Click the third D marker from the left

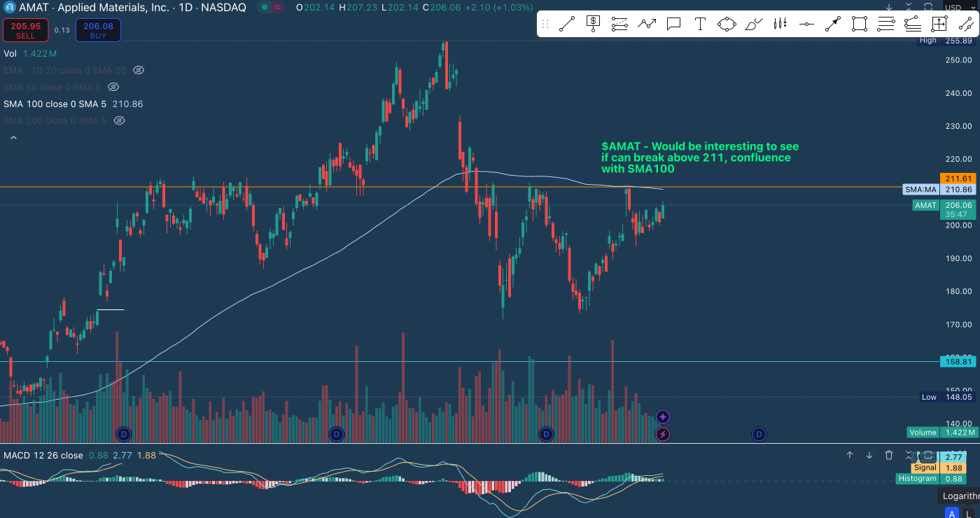pos(546,435)
